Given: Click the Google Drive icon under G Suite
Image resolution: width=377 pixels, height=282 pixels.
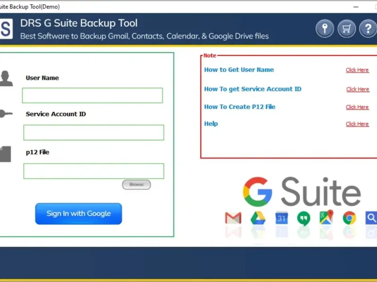Looking at the screenshot, I should point(258,218).
